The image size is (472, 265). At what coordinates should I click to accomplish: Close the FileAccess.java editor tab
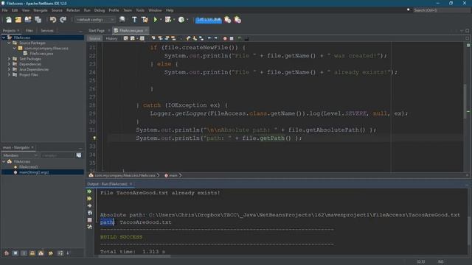[146, 31]
